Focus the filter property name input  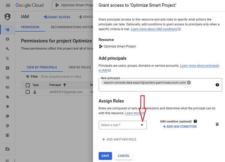(61, 77)
